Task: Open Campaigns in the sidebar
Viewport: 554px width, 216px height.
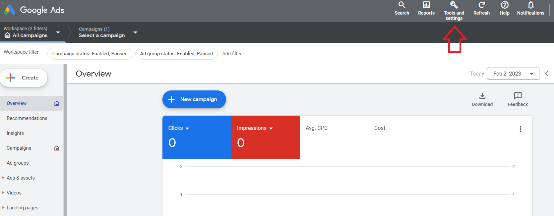Action: click(19, 148)
